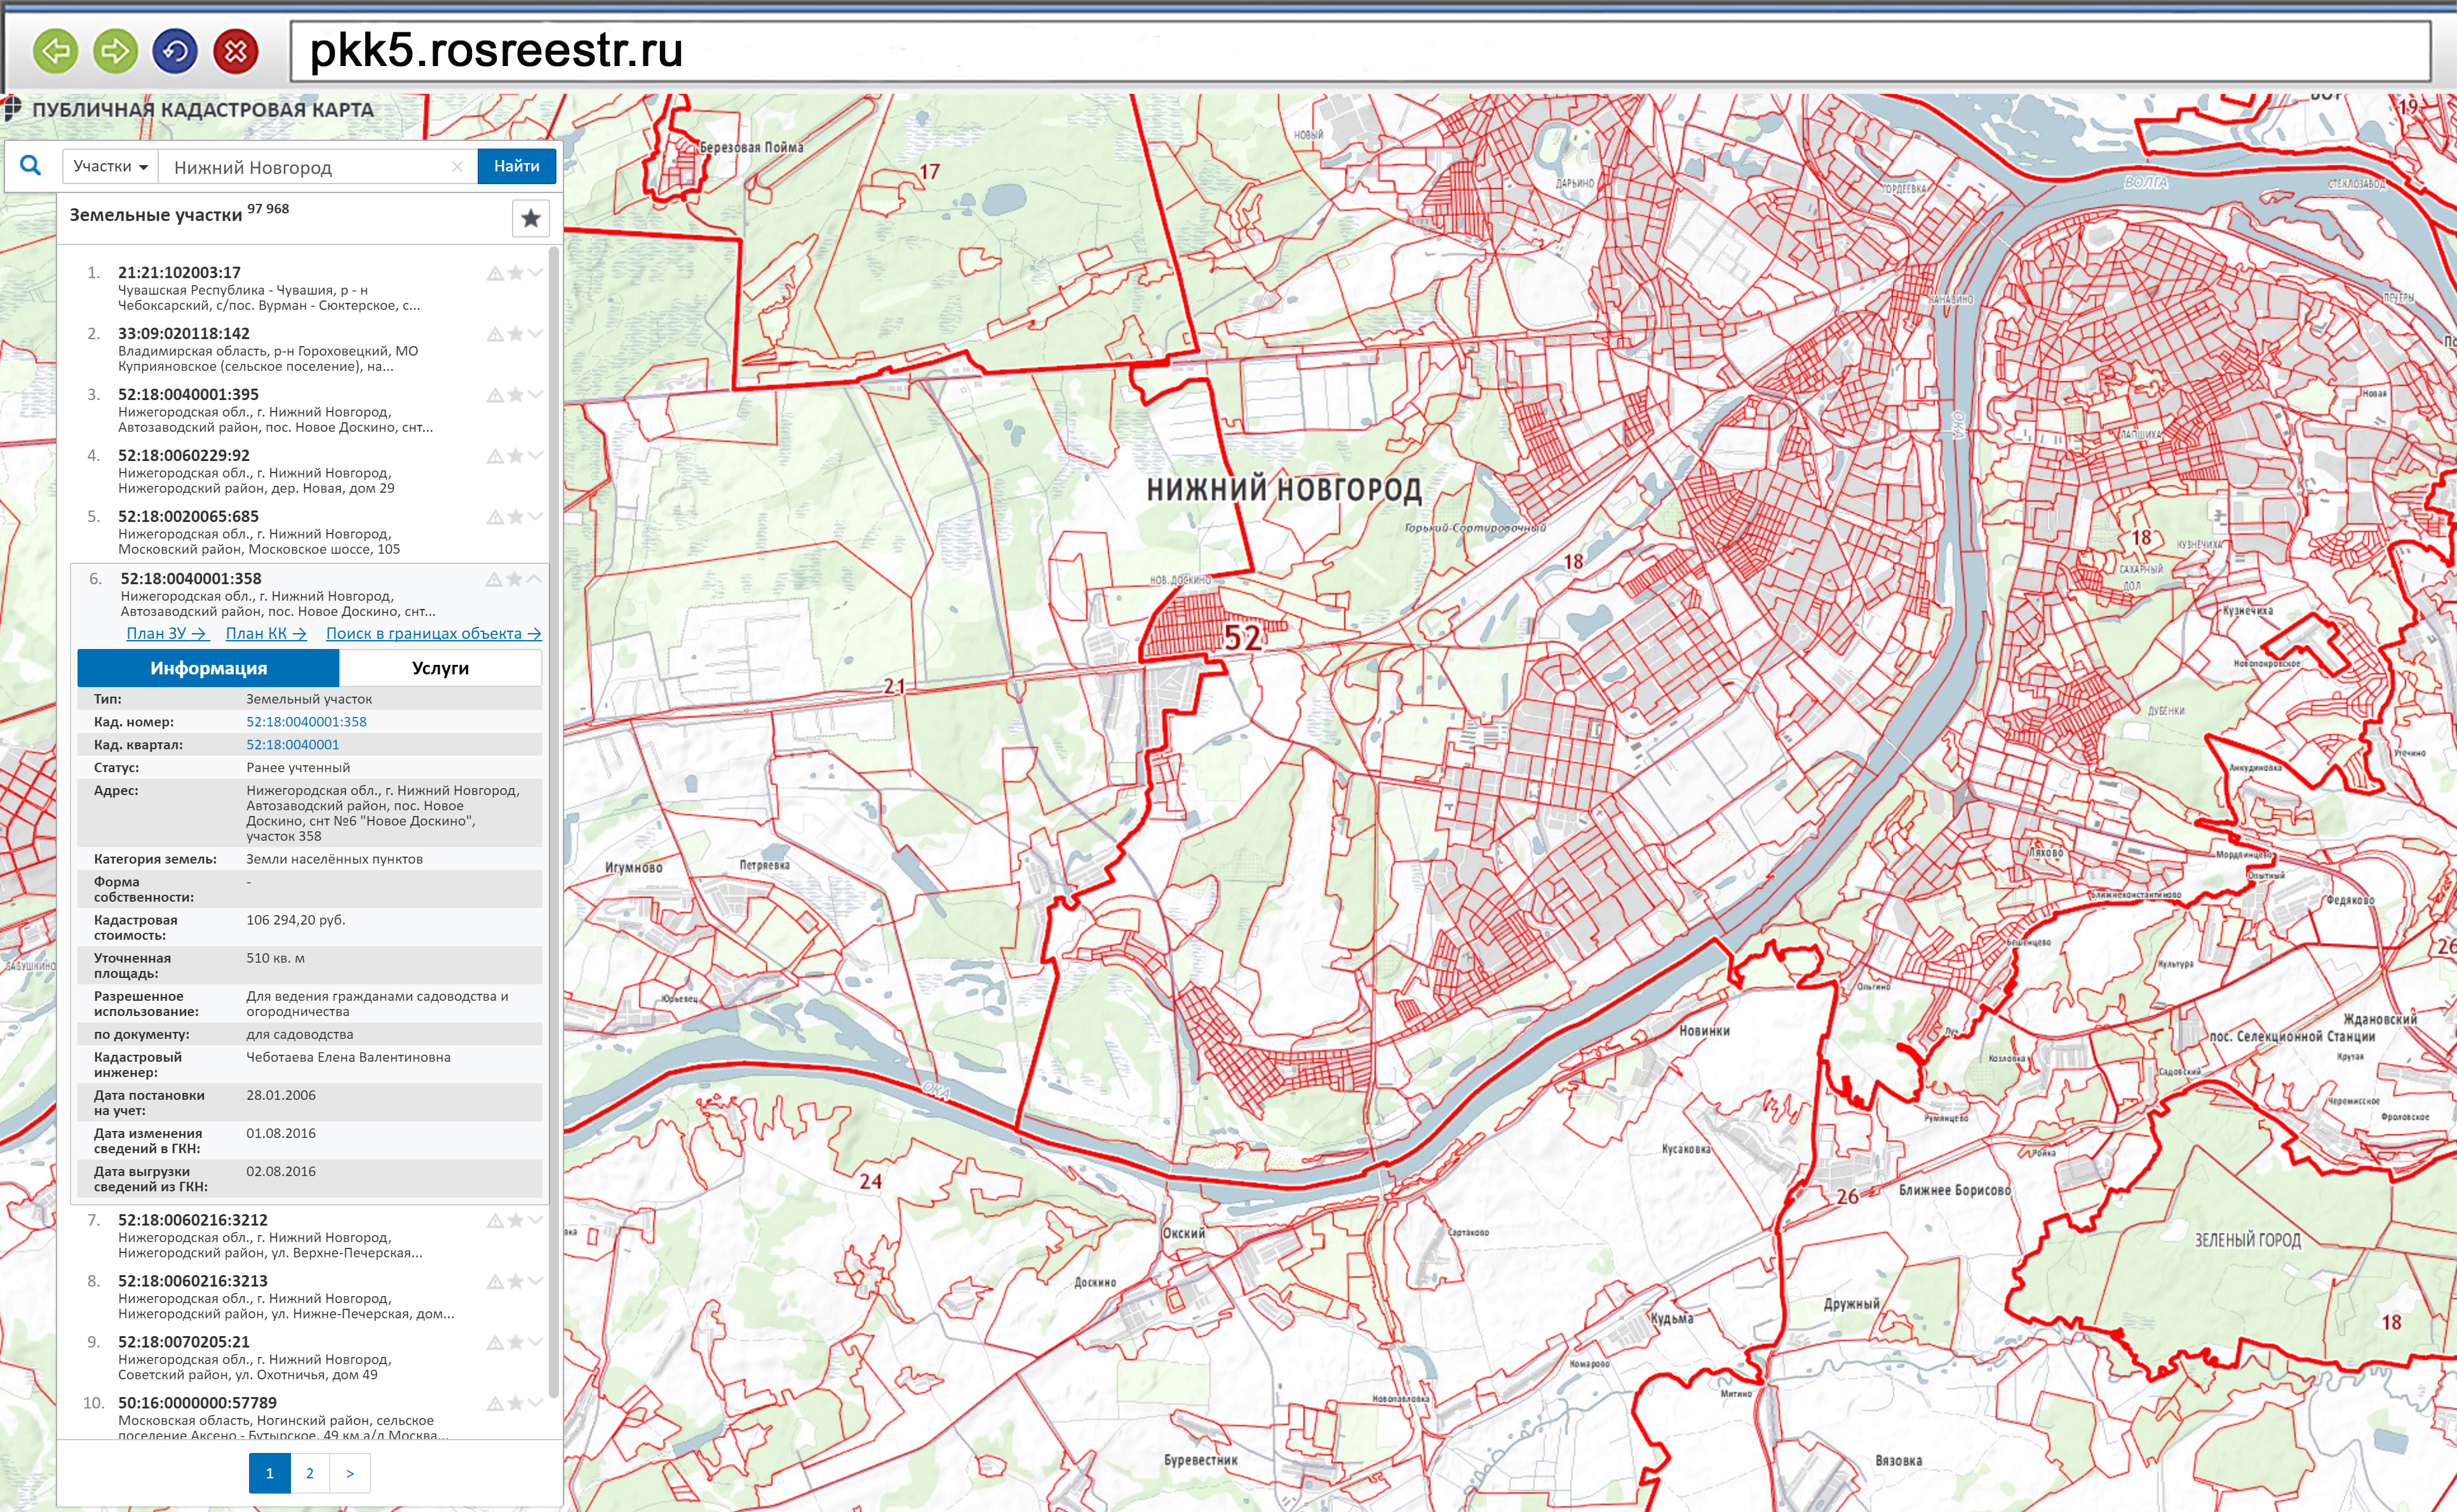Click the Зеленый Город label on map
Screen dimensions: 2457x1512
(x=2248, y=1240)
